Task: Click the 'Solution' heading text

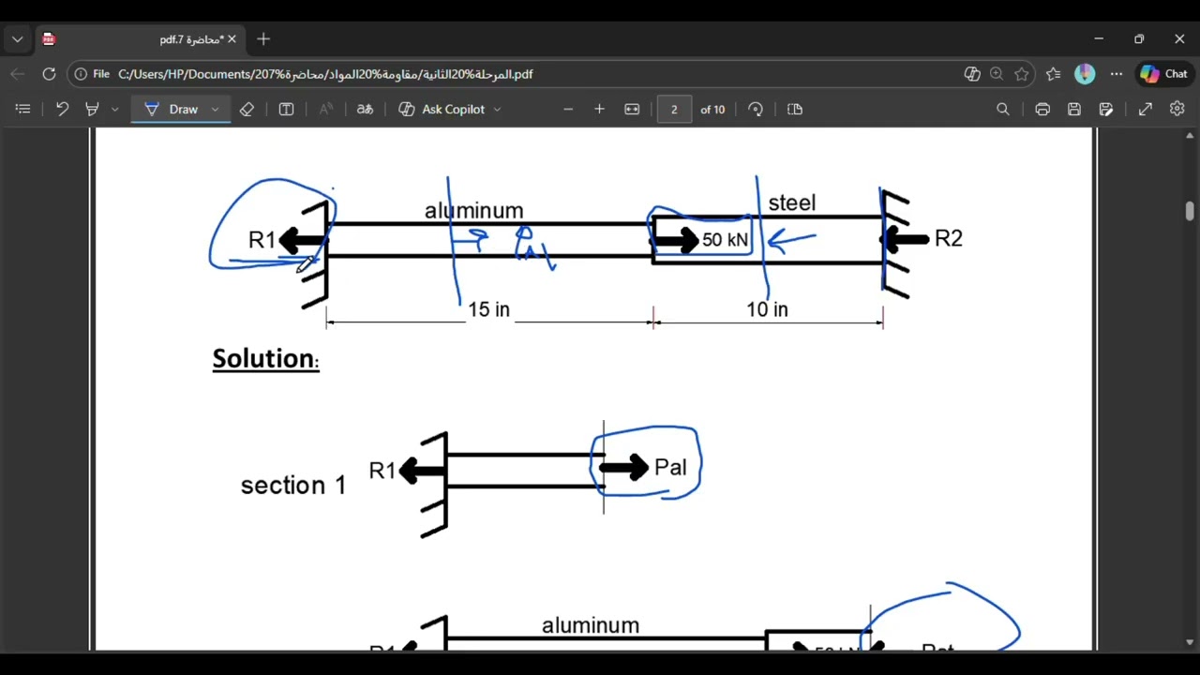Action: click(265, 359)
